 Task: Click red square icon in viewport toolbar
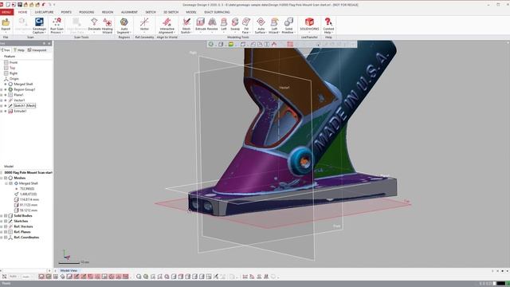(x=290, y=45)
